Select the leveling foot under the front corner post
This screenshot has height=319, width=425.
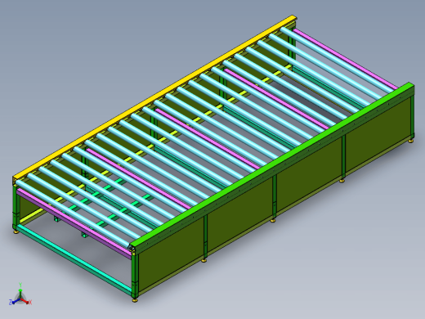(135, 299)
